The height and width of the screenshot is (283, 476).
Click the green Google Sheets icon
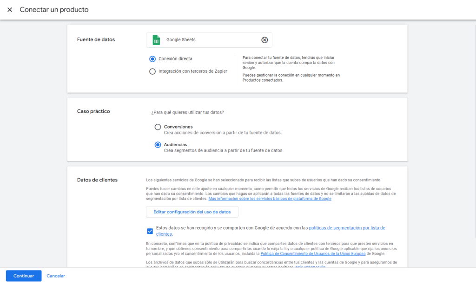click(157, 40)
